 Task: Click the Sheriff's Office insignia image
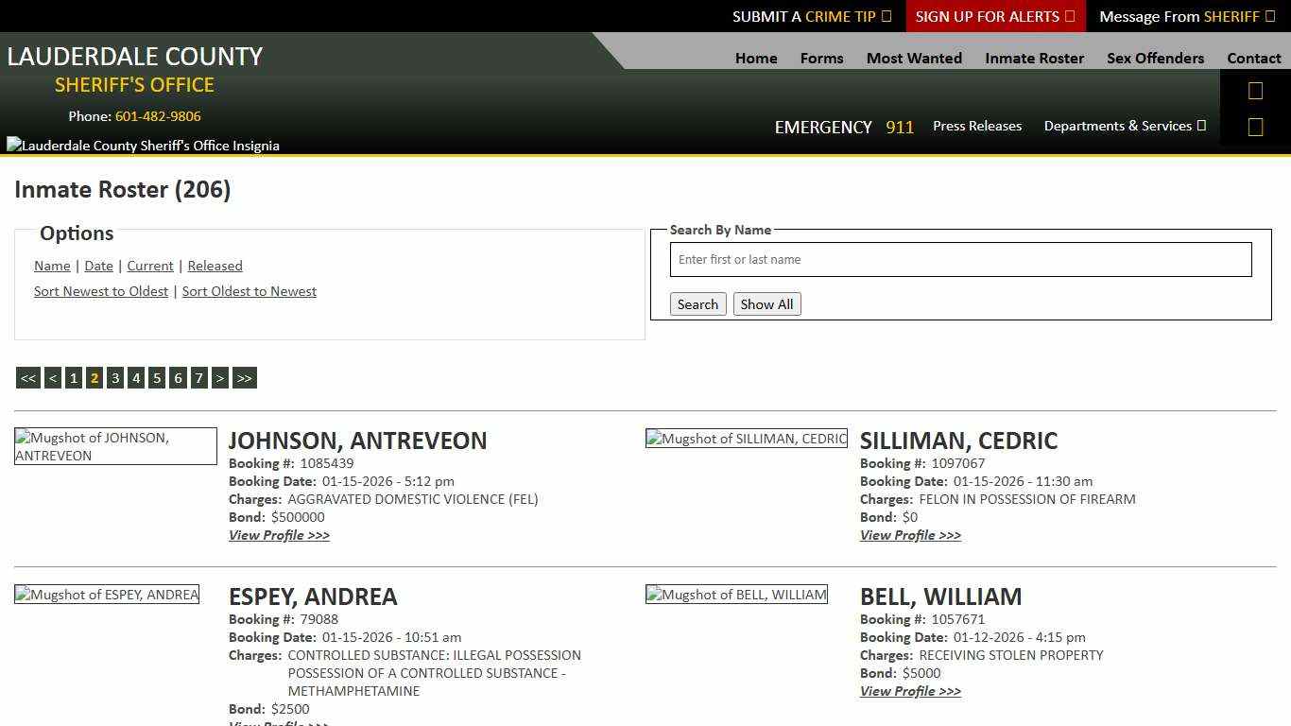(142, 145)
